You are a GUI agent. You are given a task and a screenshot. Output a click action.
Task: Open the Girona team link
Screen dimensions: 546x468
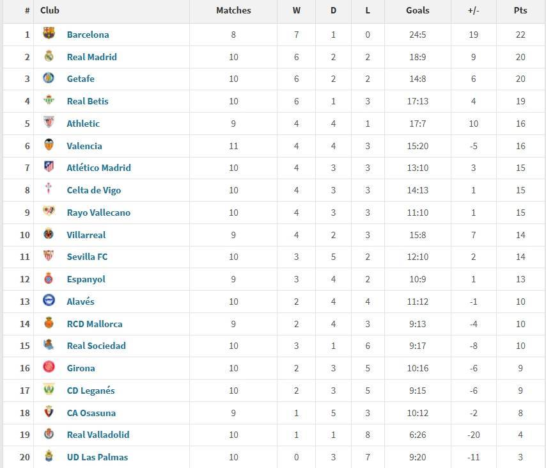pos(81,368)
